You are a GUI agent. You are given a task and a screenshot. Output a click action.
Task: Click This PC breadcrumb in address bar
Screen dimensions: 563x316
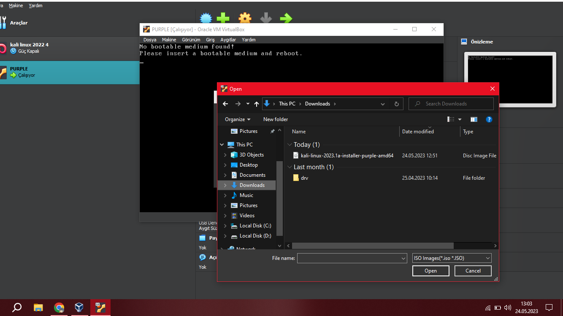click(287, 104)
